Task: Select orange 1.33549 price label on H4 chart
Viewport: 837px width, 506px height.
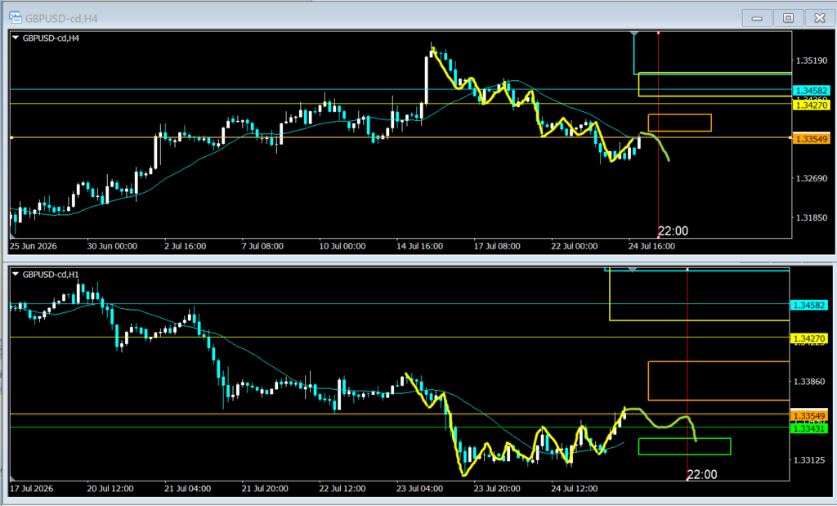Action: [x=812, y=139]
